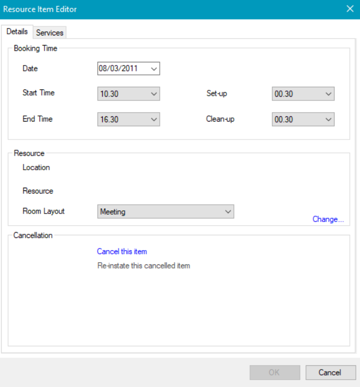
Task: Click the Cancellation group heading
Action: pyautogui.click(x=33, y=236)
